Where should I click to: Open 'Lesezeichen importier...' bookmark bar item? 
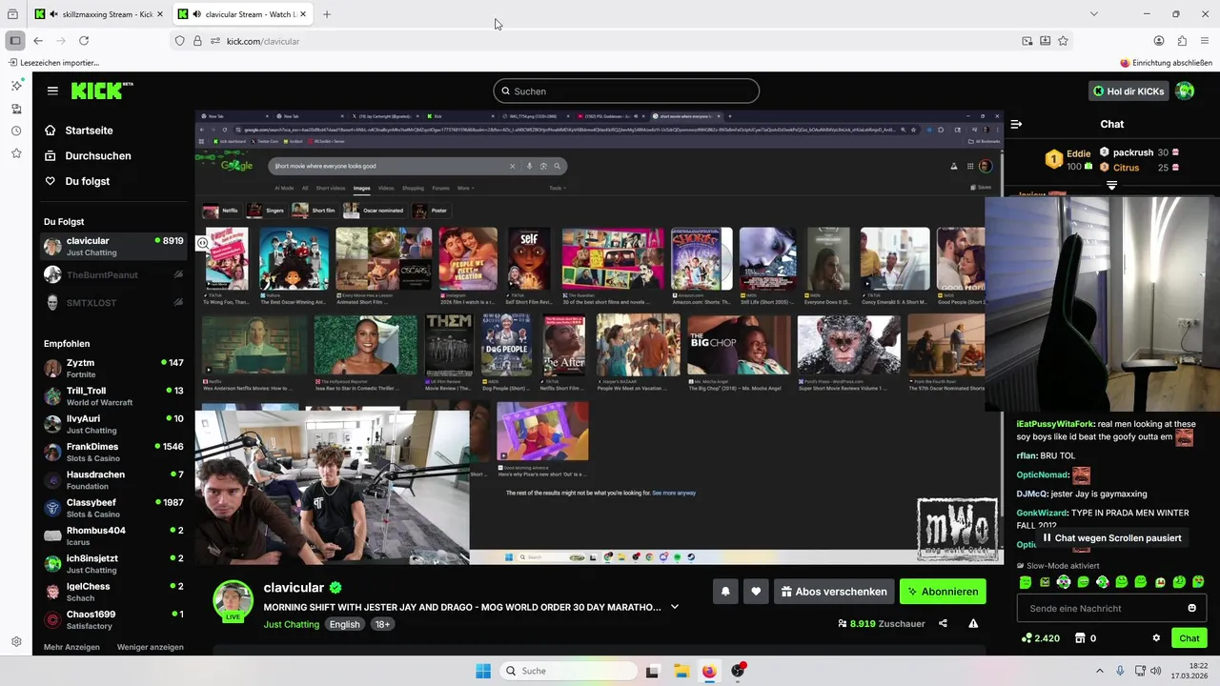click(53, 63)
